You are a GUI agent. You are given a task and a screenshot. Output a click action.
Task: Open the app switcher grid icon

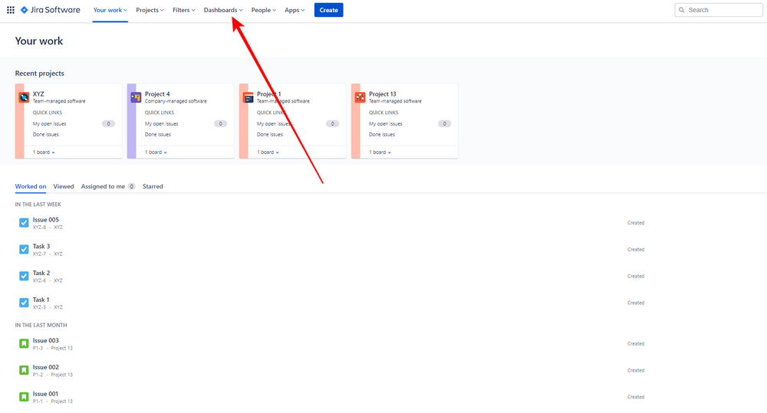(10, 10)
